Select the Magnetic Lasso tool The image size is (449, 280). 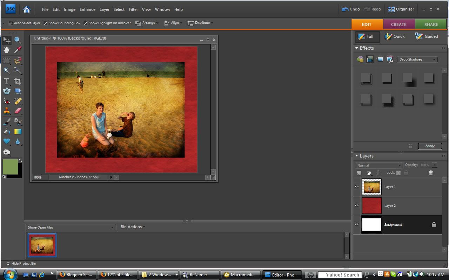(x=18, y=61)
